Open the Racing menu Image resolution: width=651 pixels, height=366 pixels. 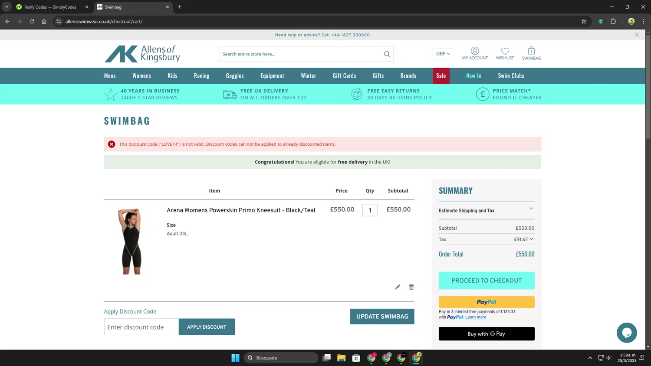pos(201,76)
